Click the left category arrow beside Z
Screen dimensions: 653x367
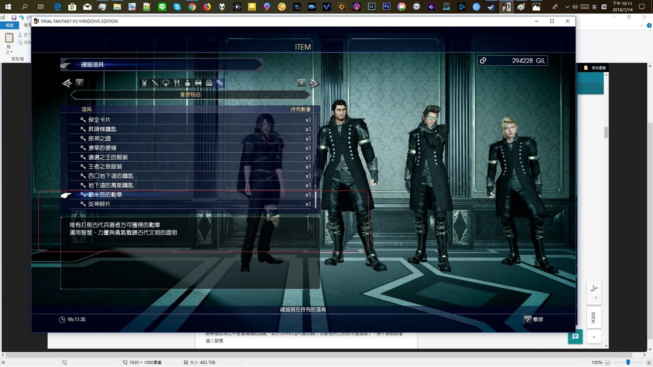(x=67, y=83)
